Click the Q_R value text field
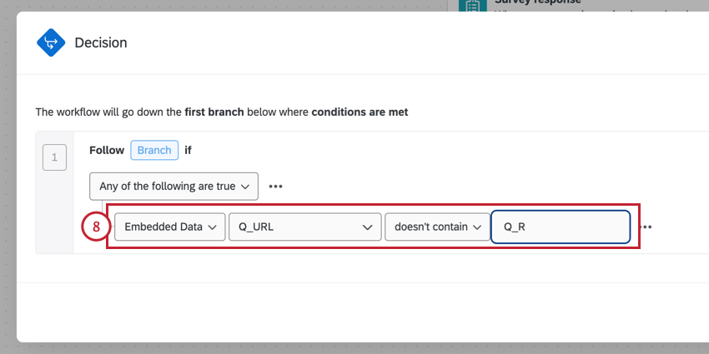This screenshot has height=354, width=709. (x=560, y=227)
